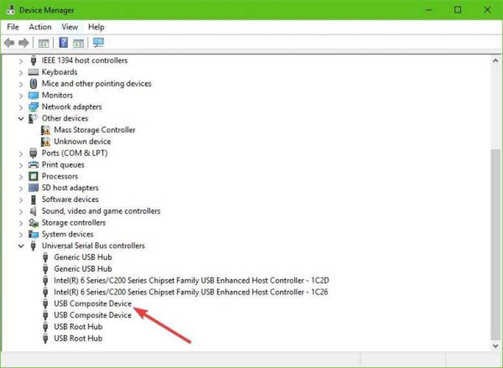Click the Host Controller 1C2D entry
503x368 pixels.
pyautogui.click(x=191, y=280)
